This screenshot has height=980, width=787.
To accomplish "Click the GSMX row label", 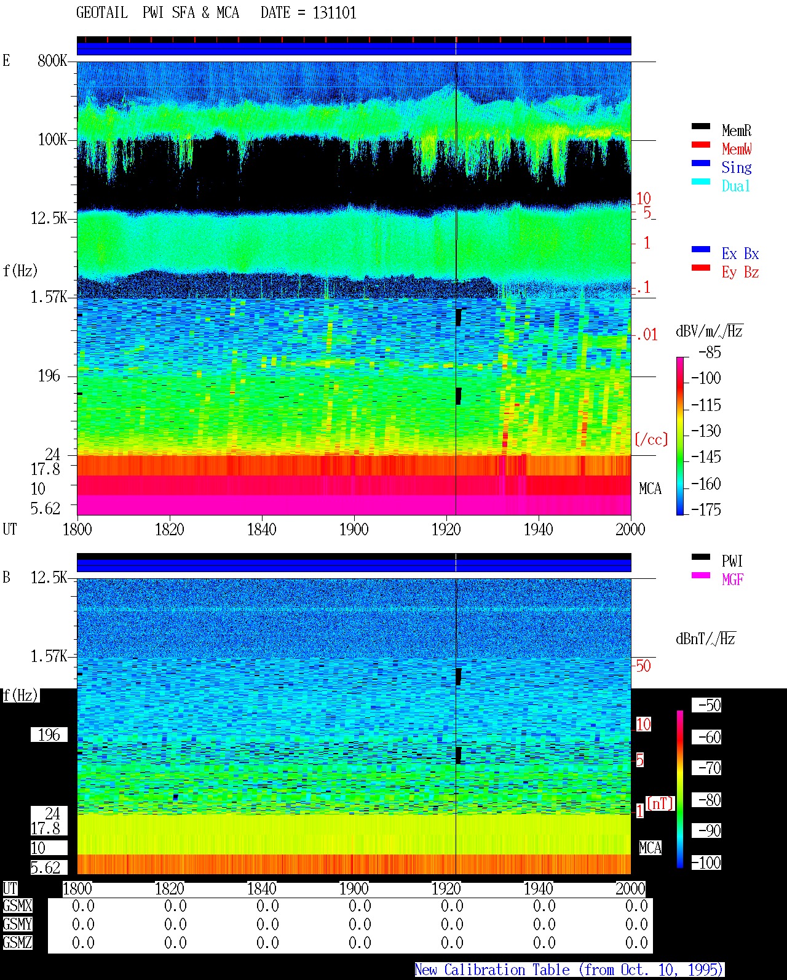I will tap(17, 906).
